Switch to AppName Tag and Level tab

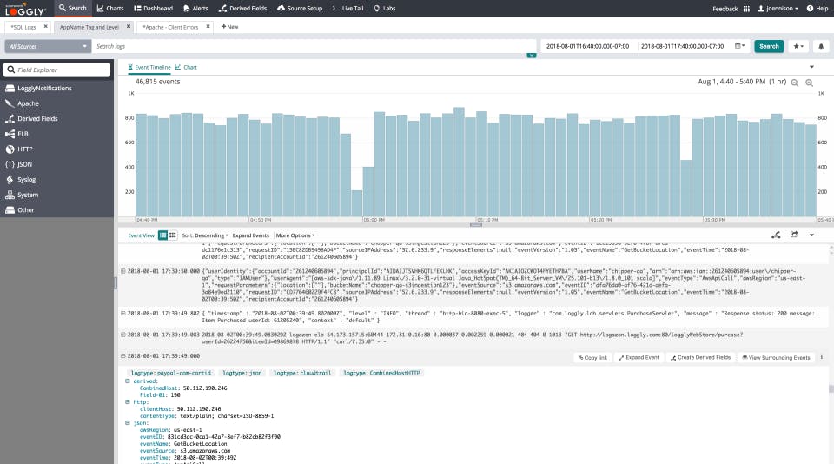(x=89, y=27)
